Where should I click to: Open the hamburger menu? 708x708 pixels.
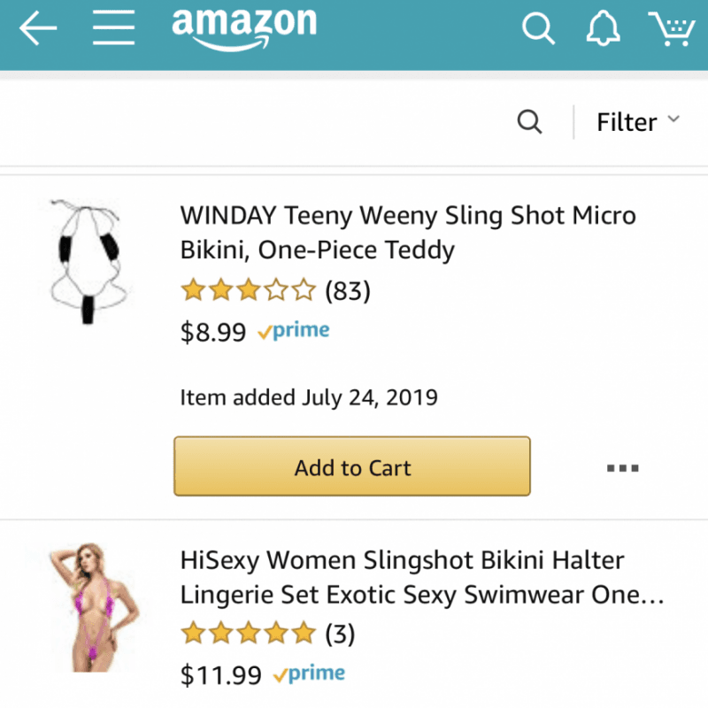click(113, 30)
